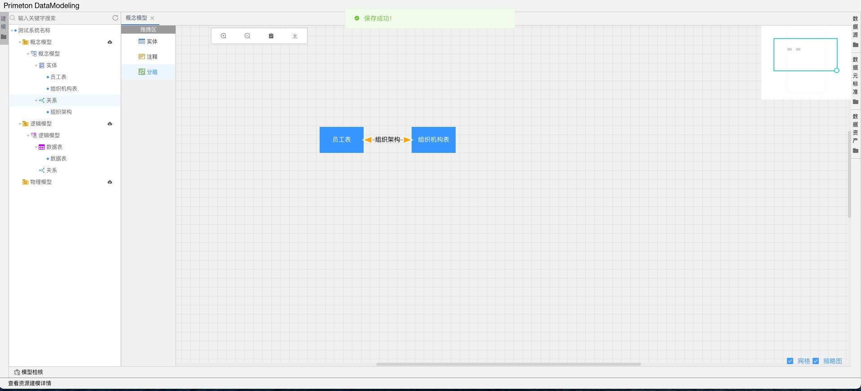Collapse the 数据表 parent node arrow
Image resolution: width=861 pixels, height=391 pixels.
[x=36, y=147]
